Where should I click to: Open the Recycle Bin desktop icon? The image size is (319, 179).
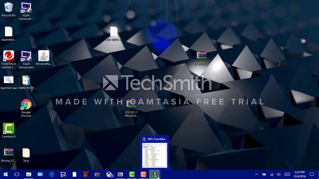8,9
